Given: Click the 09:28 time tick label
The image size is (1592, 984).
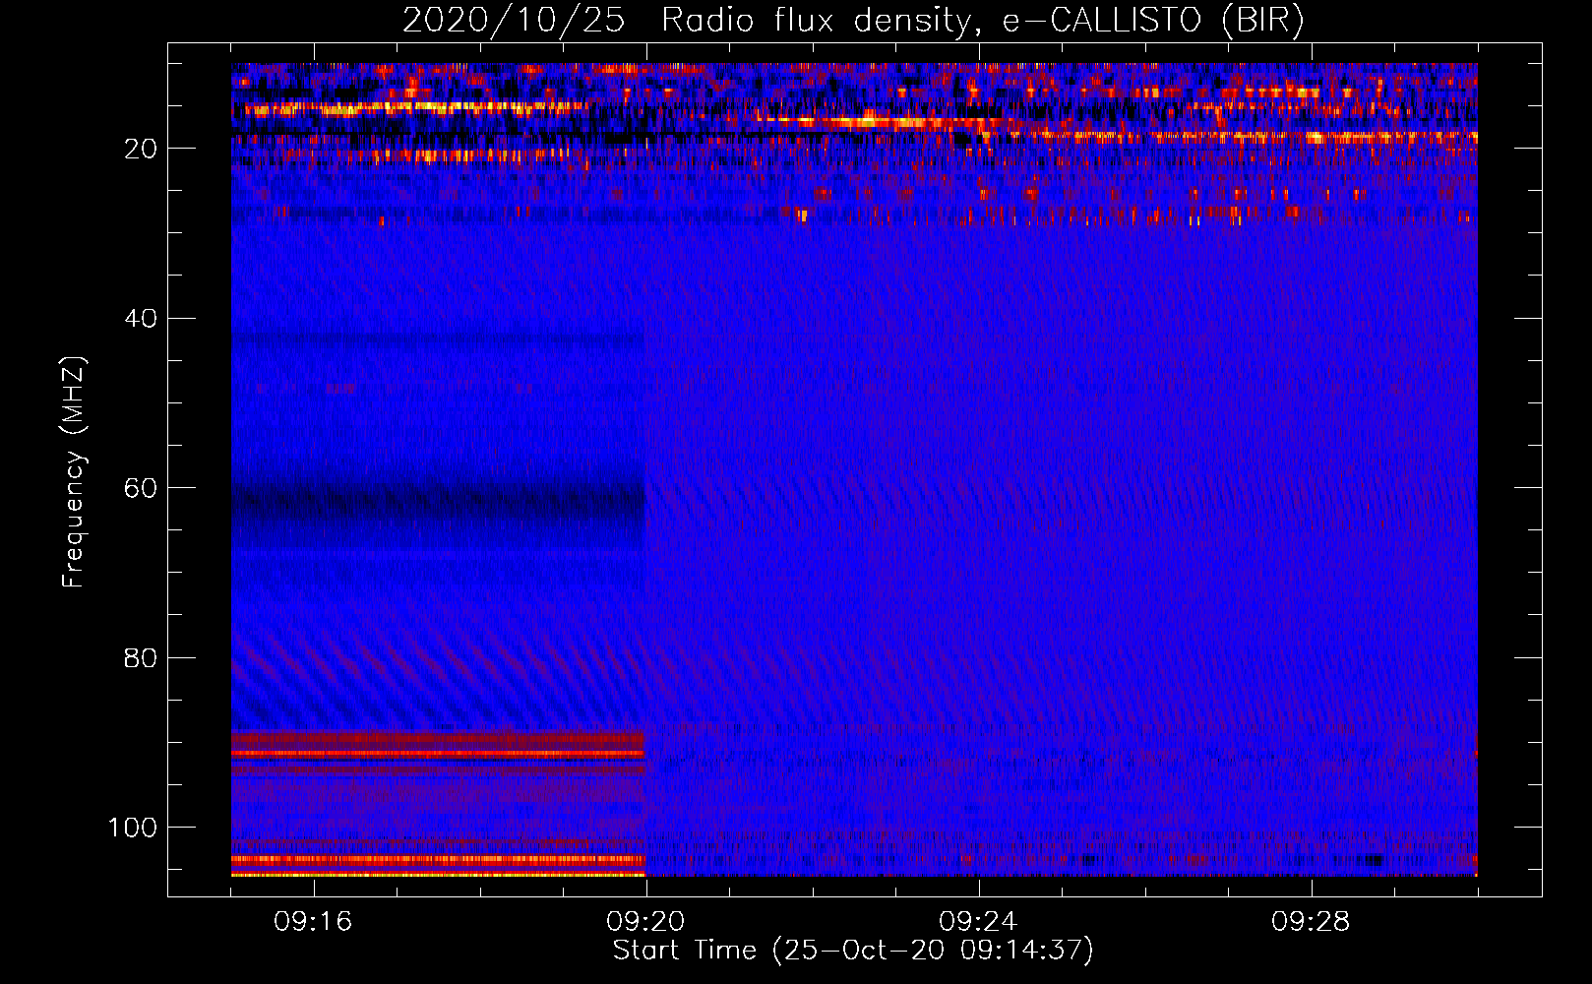Looking at the screenshot, I should coord(1311,922).
